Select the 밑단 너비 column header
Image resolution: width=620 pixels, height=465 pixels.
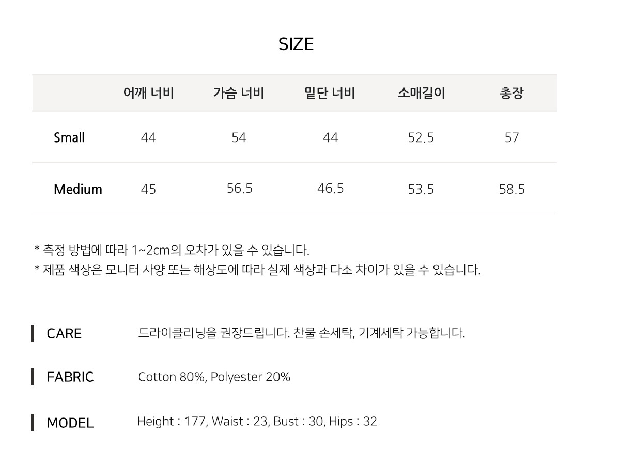(x=330, y=94)
